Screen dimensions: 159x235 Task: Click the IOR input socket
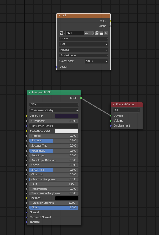[x=27, y=184]
